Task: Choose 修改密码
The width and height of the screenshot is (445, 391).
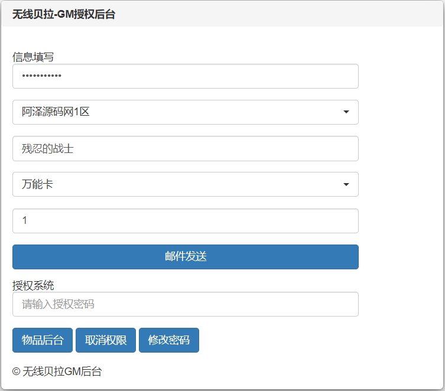Action: tap(169, 340)
